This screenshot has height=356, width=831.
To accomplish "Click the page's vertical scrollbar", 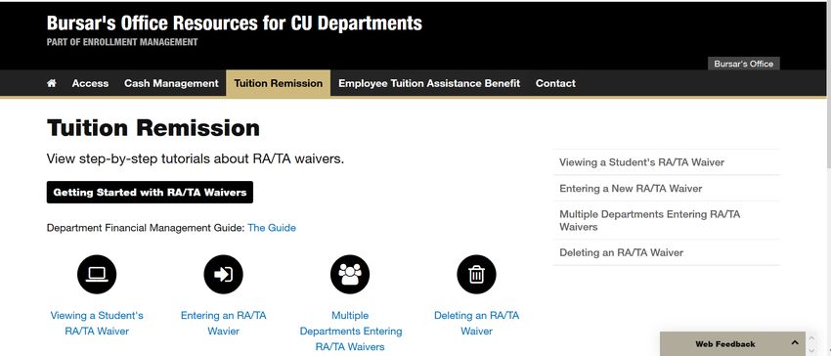I will (x=827, y=178).
